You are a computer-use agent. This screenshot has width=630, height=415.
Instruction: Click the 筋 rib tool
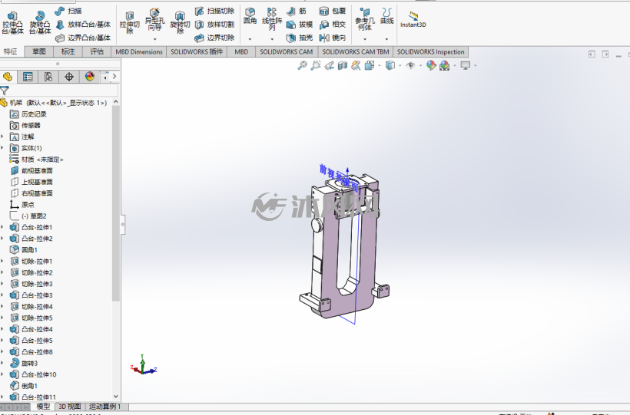click(297, 11)
